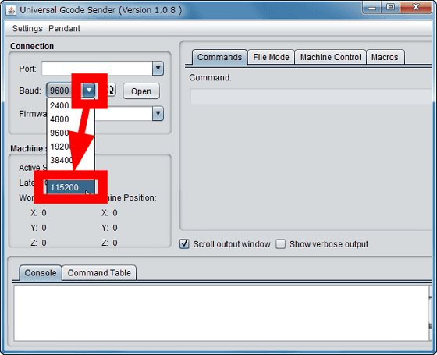
Task: Select 115200 baud rate option
Action: pyautogui.click(x=71, y=187)
